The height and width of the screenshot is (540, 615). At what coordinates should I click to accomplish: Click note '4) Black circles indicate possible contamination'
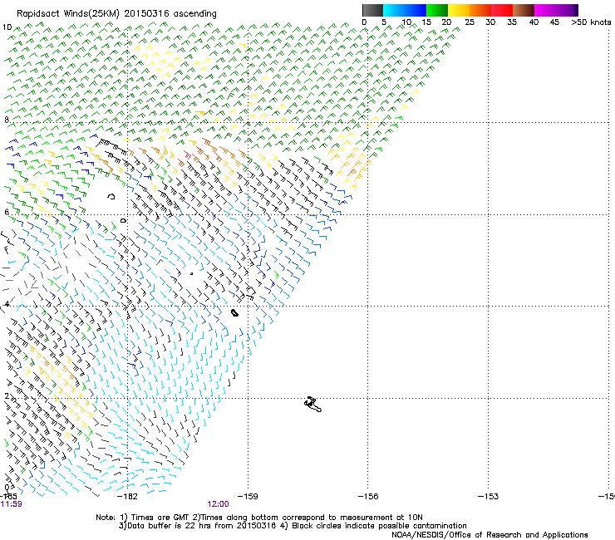coord(373,526)
